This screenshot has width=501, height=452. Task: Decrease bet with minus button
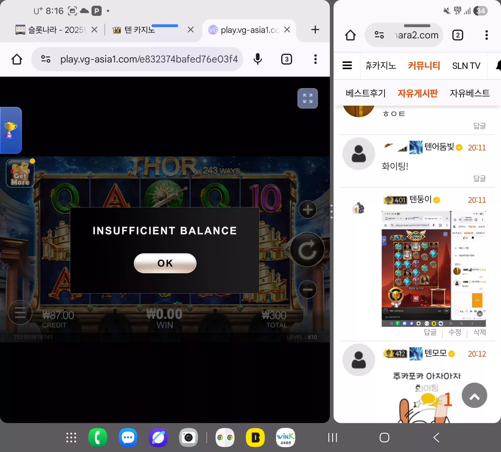[308, 290]
